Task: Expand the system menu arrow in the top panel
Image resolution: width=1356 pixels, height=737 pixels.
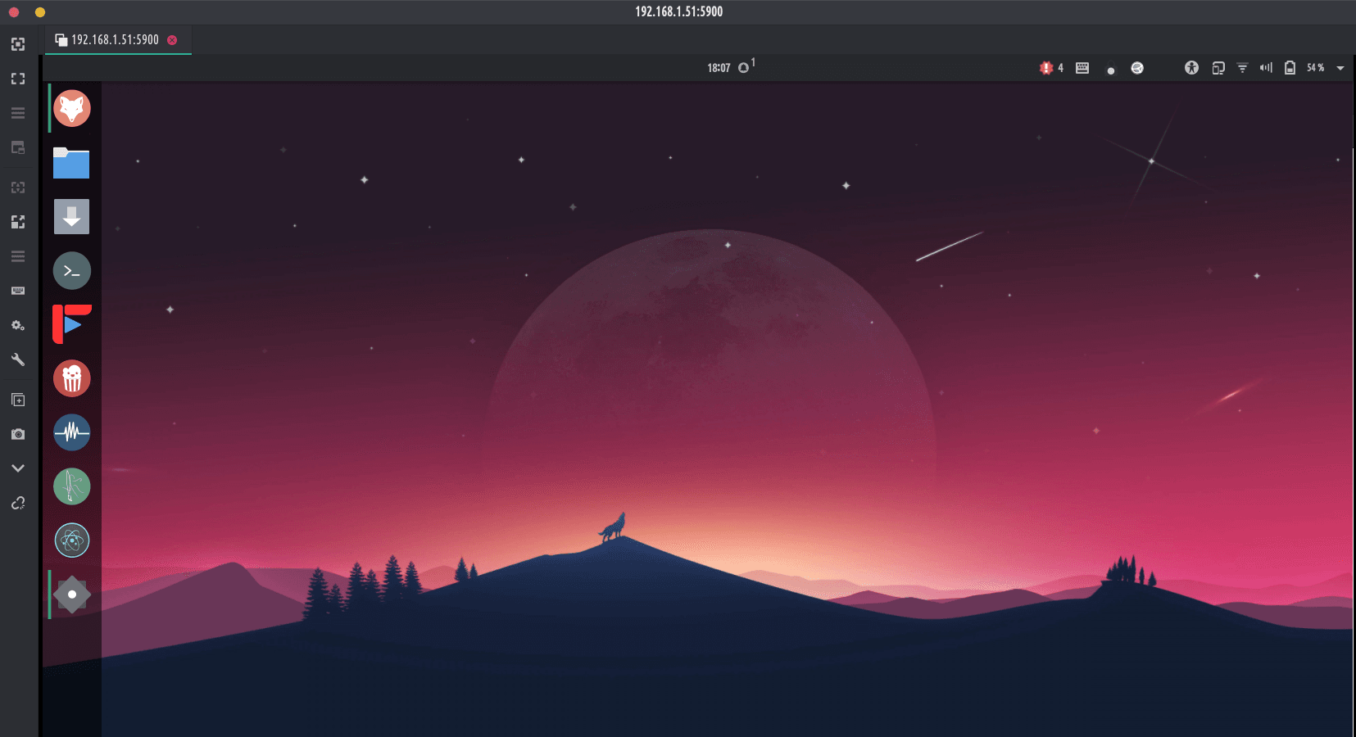Action: tap(1340, 69)
